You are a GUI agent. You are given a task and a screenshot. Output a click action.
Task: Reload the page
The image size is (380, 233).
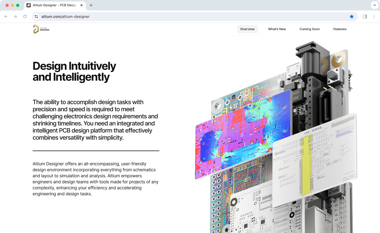pyautogui.click(x=25, y=17)
